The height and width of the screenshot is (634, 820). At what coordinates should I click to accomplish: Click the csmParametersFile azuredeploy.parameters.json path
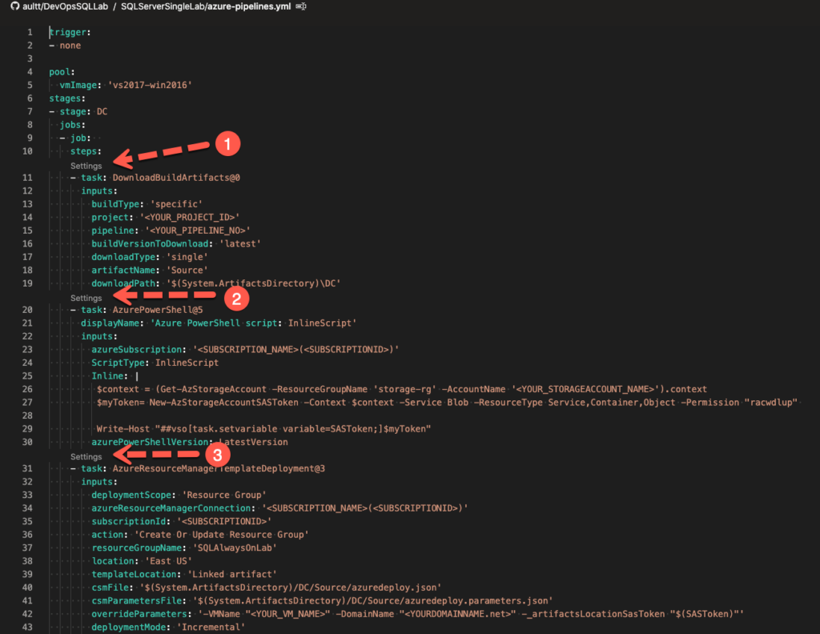[373, 600]
